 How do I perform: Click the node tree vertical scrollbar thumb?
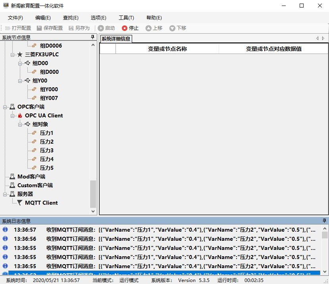[93, 194]
